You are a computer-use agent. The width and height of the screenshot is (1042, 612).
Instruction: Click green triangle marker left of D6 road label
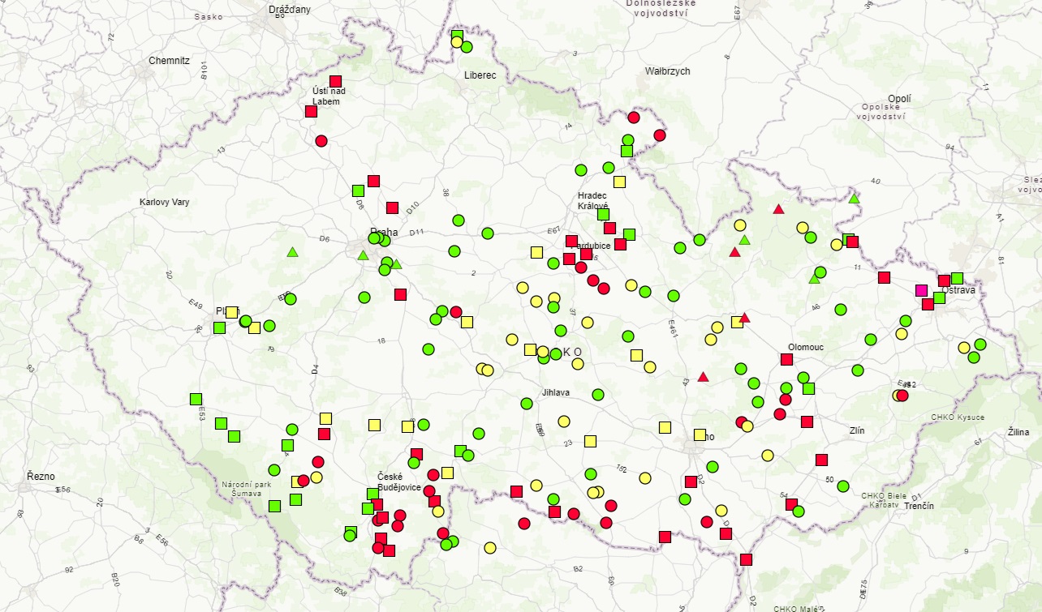(292, 252)
